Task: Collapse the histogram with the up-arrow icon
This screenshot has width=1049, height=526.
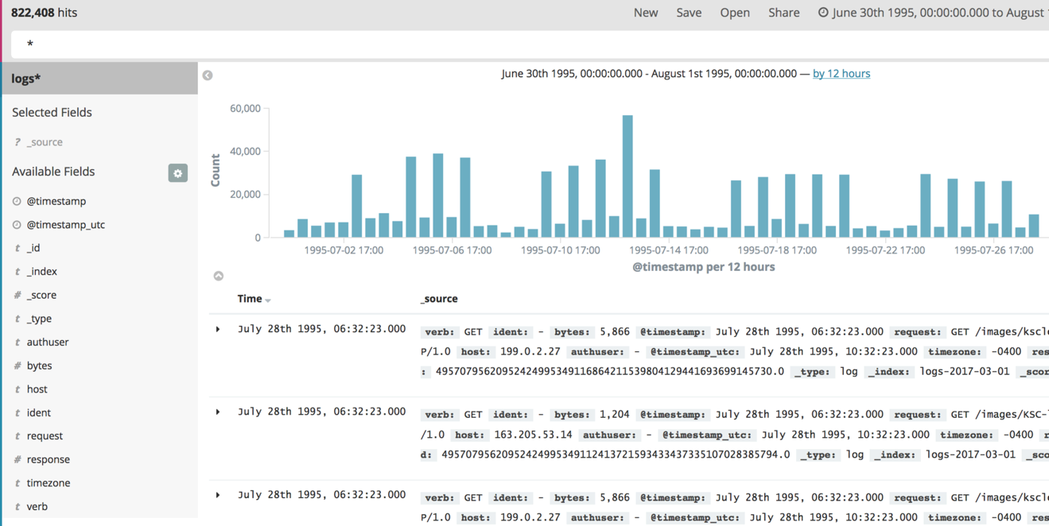Action: pyautogui.click(x=218, y=276)
